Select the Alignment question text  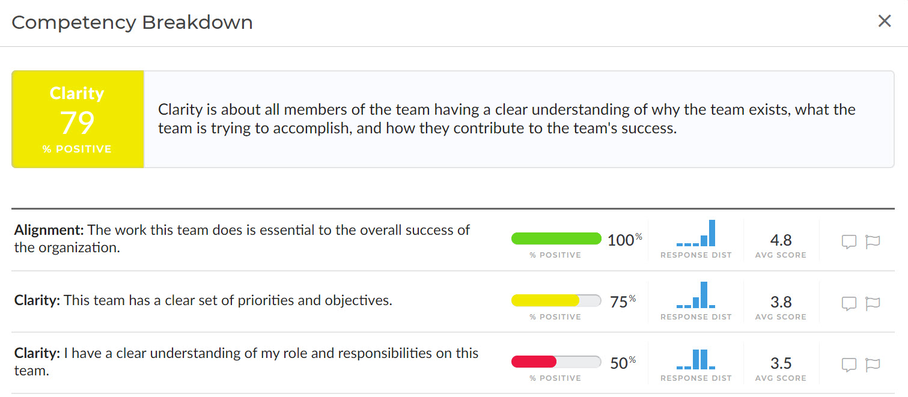[x=242, y=238]
